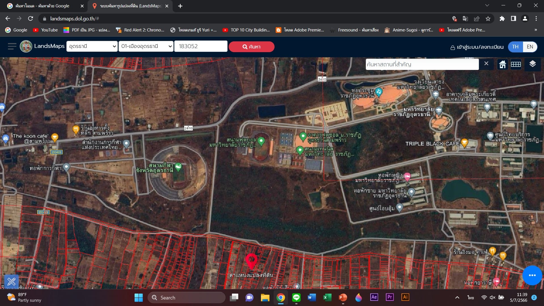Open the blue chat bubble button

pyautogui.click(x=532, y=275)
